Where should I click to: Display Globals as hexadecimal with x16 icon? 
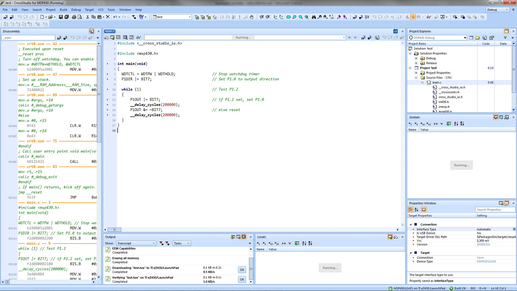tap(429, 124)
